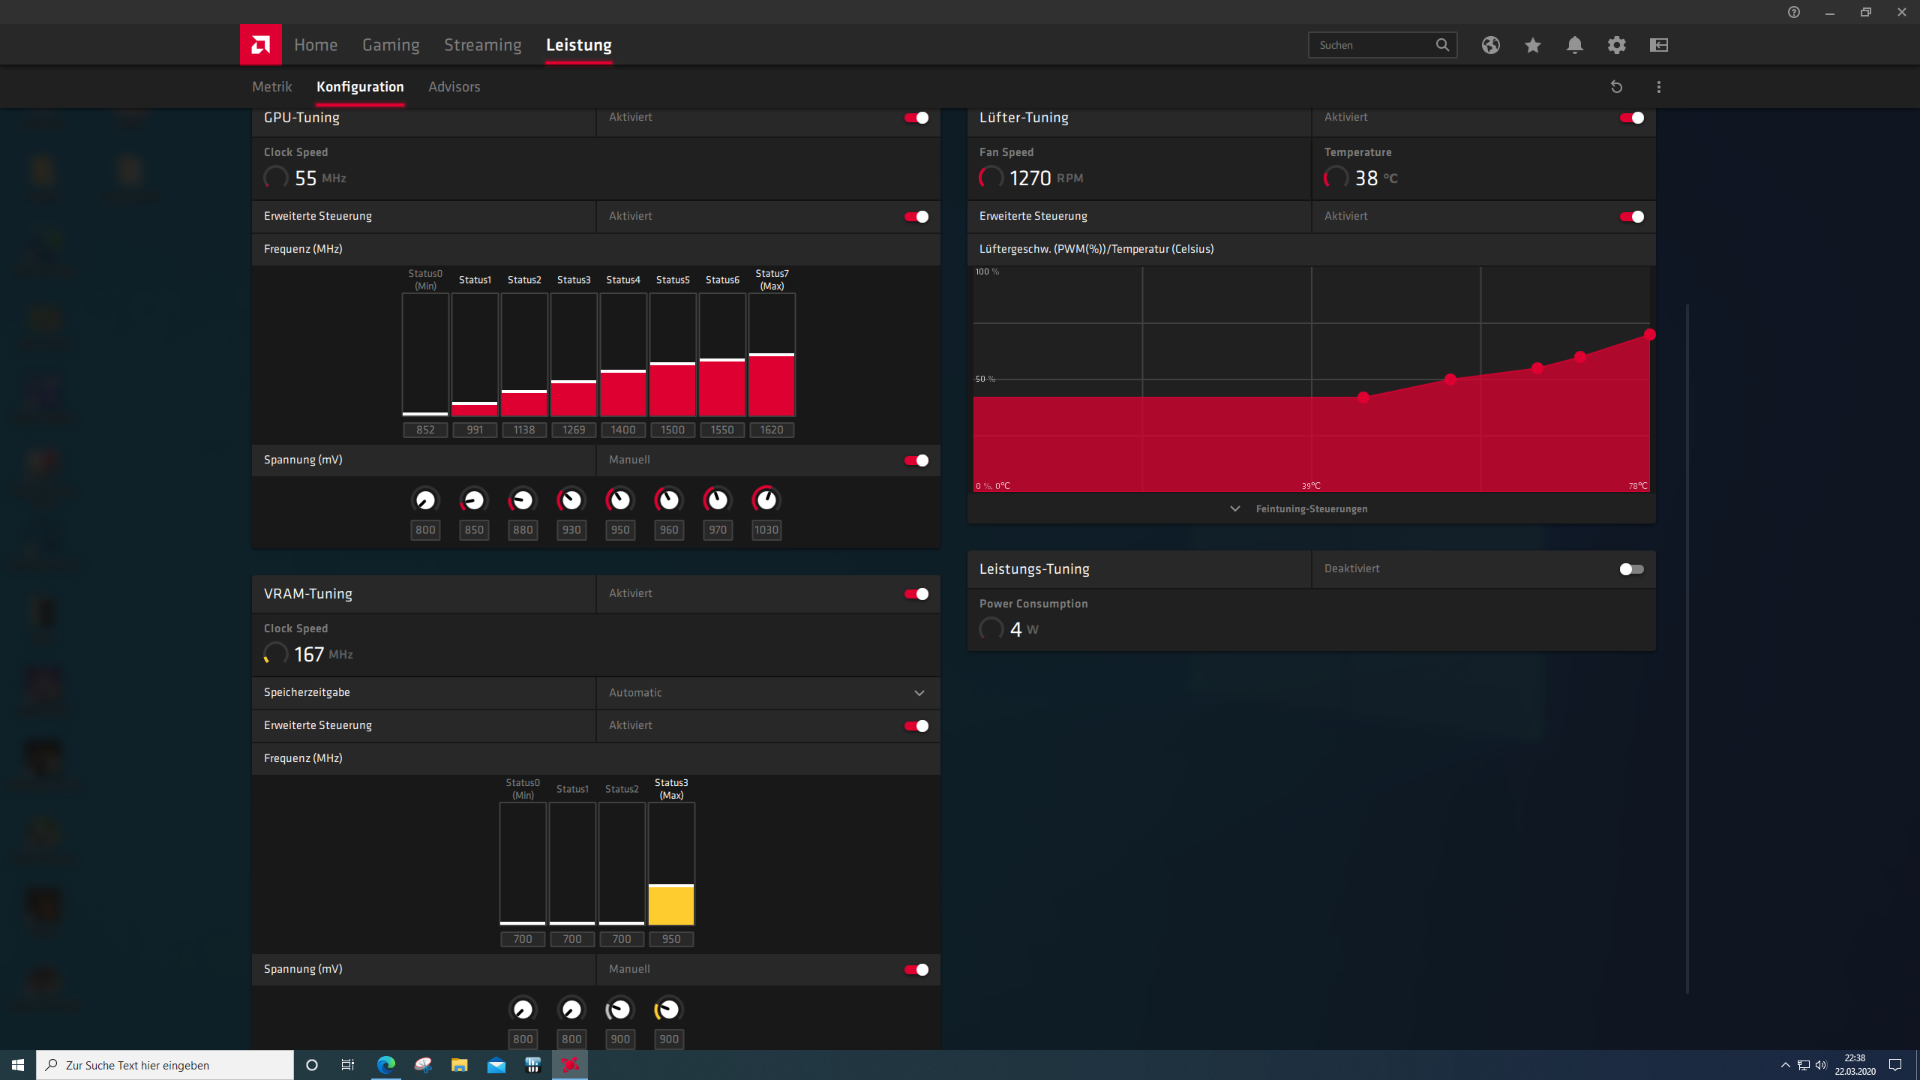
Task: Switch to the Gaming tab
Action: tap(391, 45)
